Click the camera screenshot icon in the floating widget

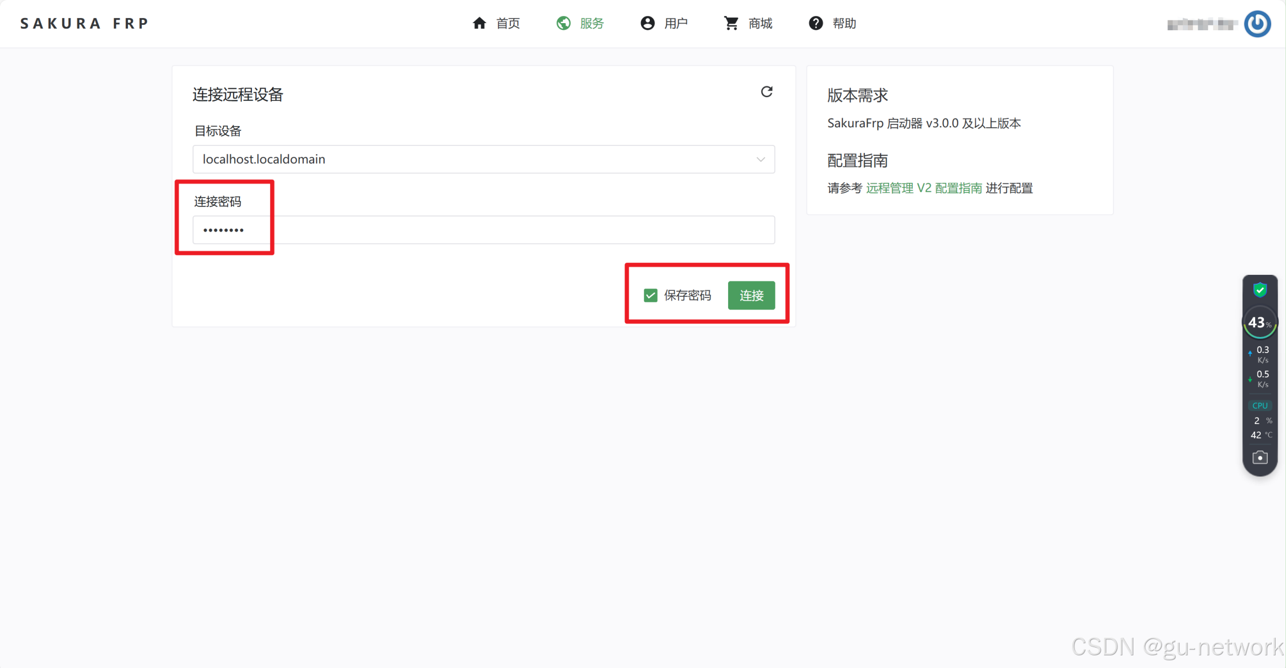[1260, 458]
